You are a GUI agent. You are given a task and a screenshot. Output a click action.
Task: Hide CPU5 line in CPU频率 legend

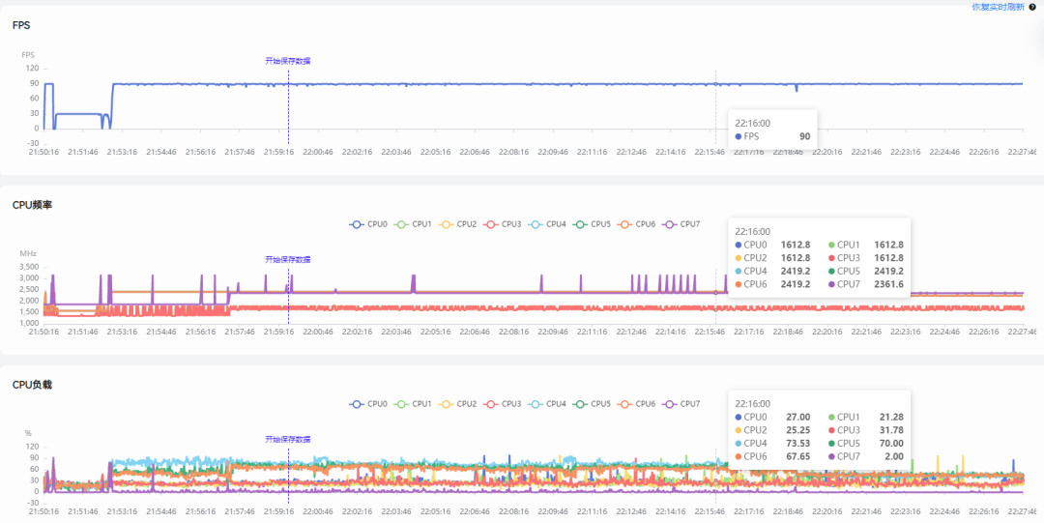592,224
